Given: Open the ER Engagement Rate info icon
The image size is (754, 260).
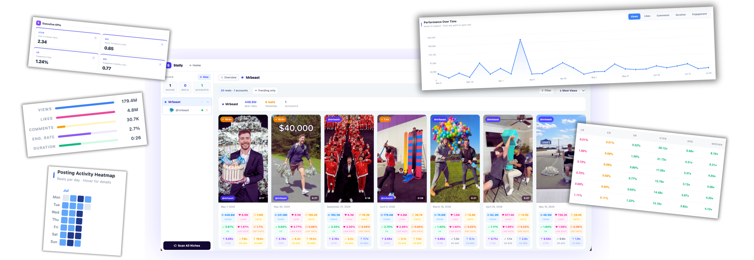Looking at the screenshot, I should (93, 58).
